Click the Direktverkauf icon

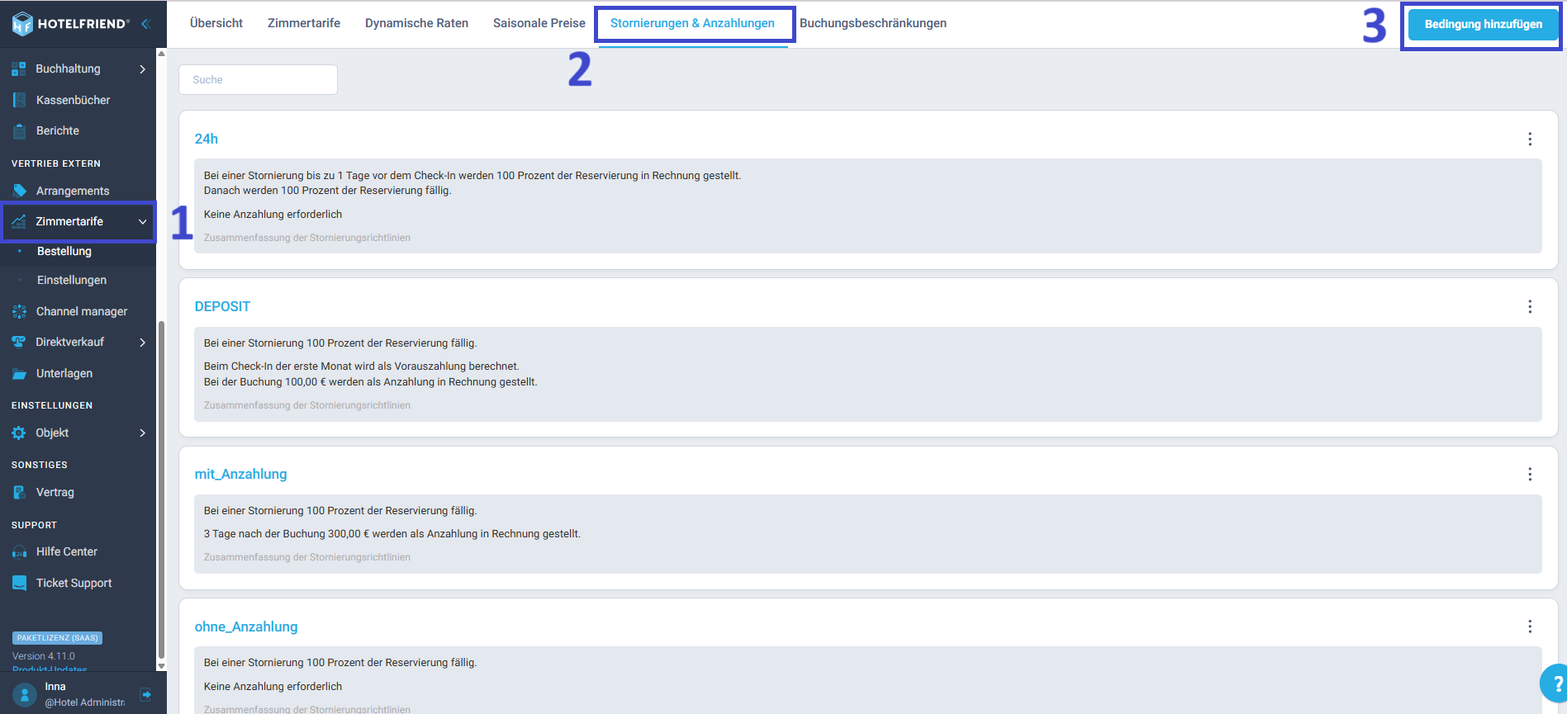19,342
